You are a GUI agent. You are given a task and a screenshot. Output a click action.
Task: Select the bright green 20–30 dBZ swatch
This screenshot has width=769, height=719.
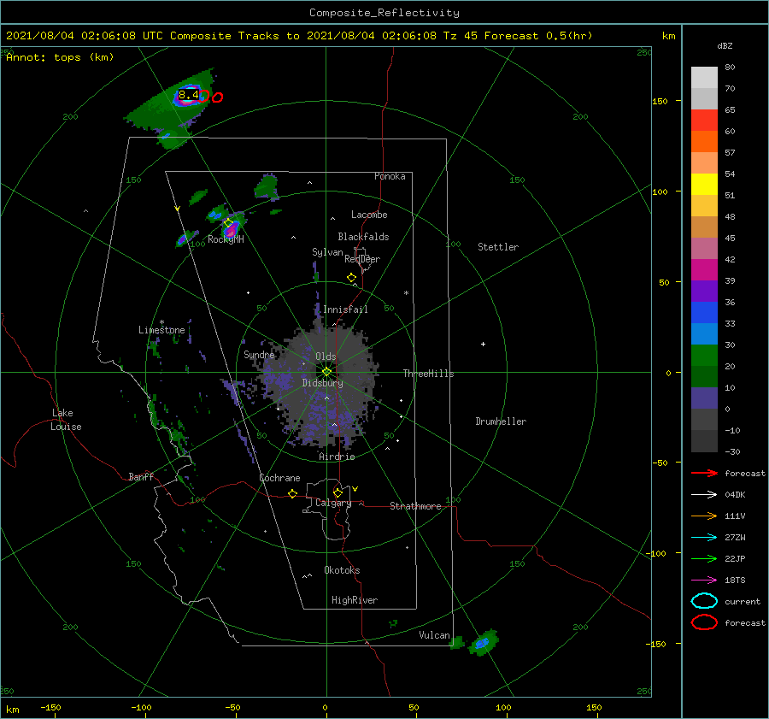[704, 356]
